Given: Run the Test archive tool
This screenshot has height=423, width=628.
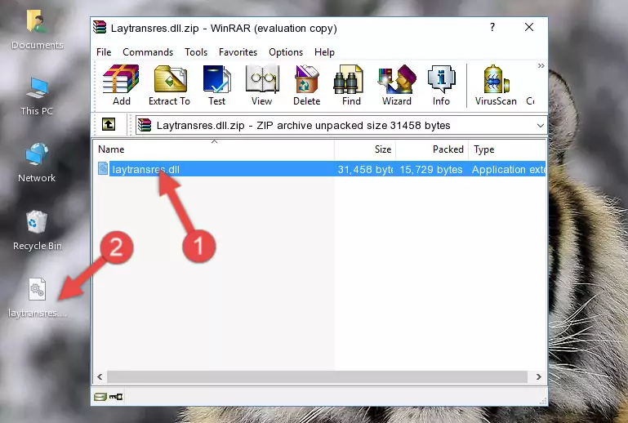Looking at the screenshot, I should coord(216,85).
